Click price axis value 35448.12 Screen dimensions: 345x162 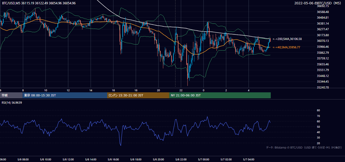coord(323,76)
